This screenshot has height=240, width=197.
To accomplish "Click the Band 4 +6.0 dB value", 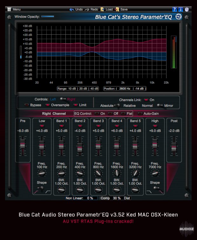I will [x=117, y=131].
